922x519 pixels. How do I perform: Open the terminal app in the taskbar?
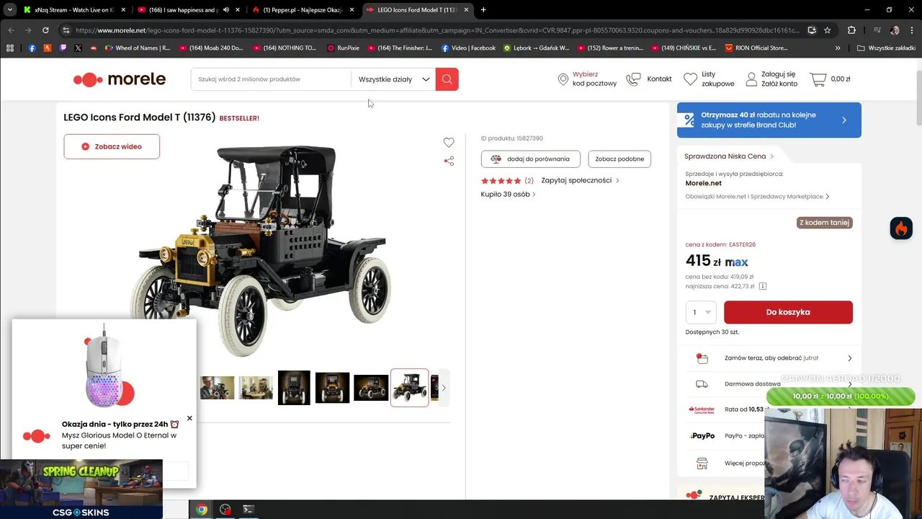pyautogui.click(x=248, y=510)
